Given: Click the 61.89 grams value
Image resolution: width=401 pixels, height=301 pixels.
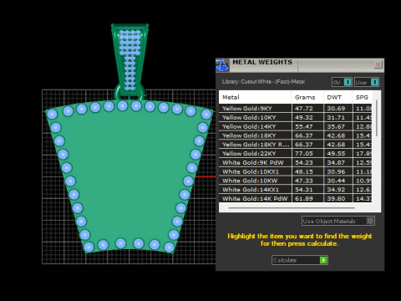Looking at the screenshot, I should [304, 198].
